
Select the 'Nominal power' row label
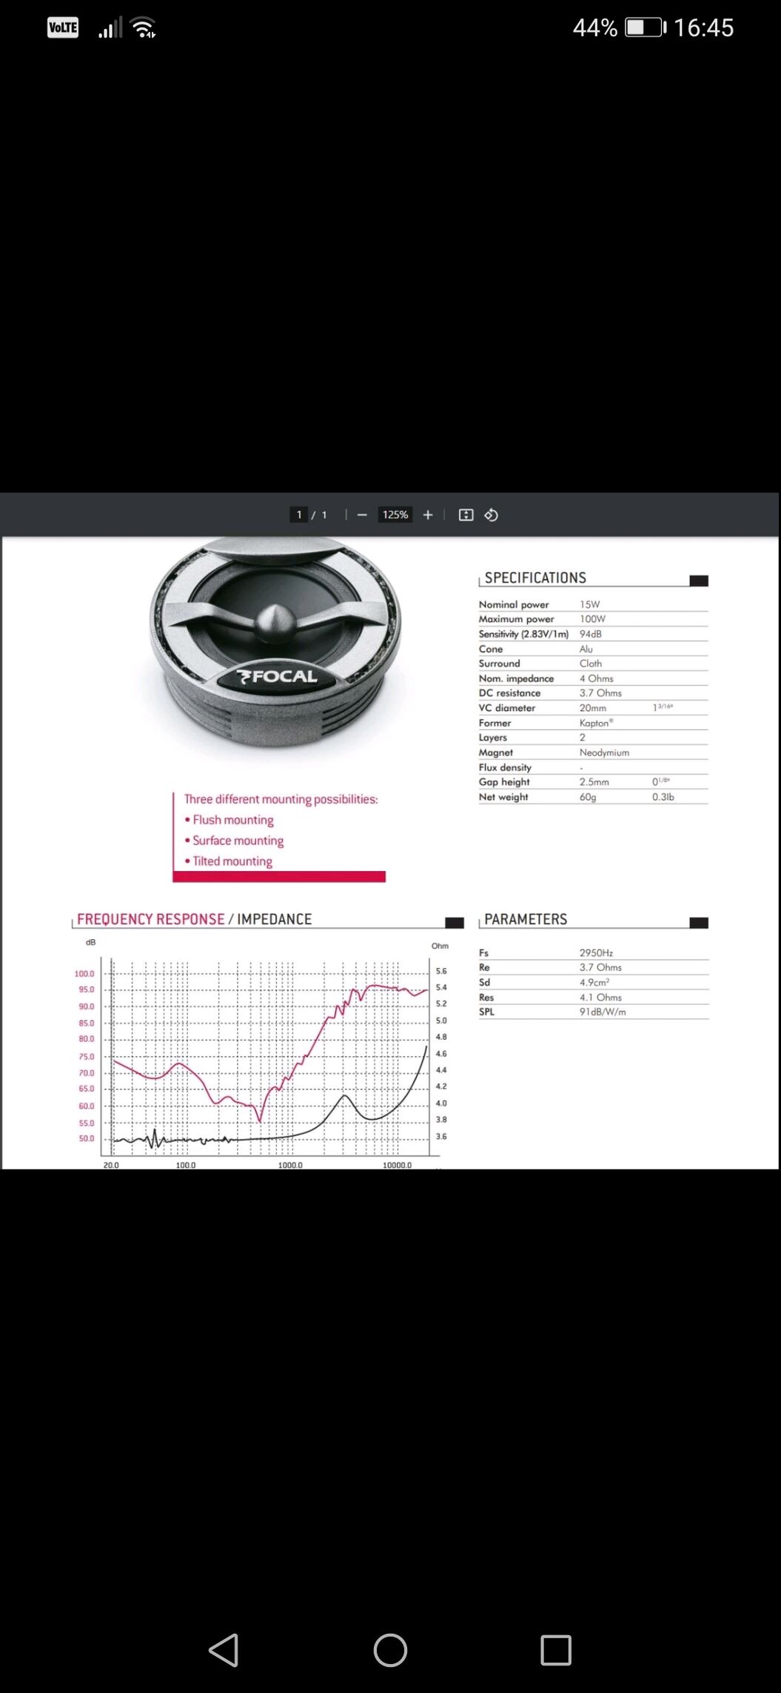pyautogui.click(x=514, y=604)
